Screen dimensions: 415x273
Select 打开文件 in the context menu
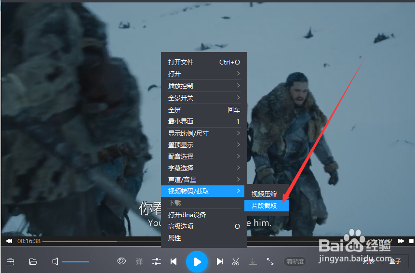[204, 62]
